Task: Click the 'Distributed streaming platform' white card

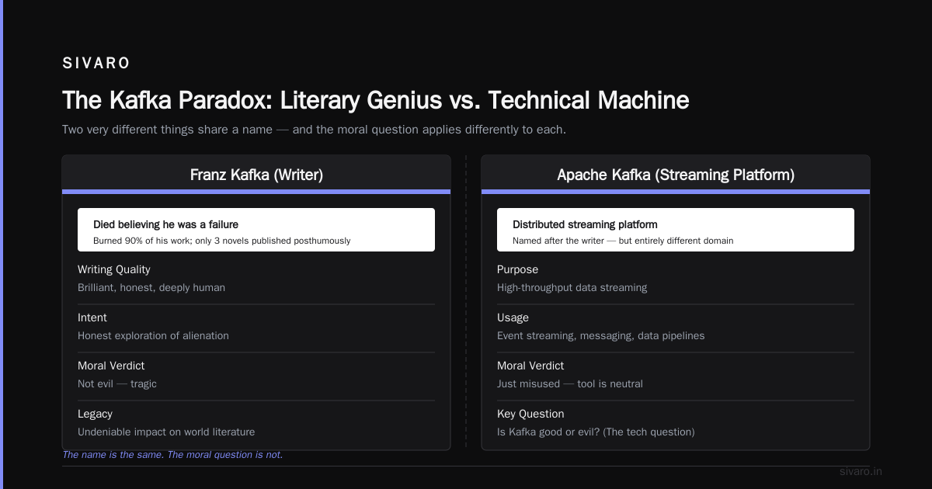Action: click(x=676, y=230)
